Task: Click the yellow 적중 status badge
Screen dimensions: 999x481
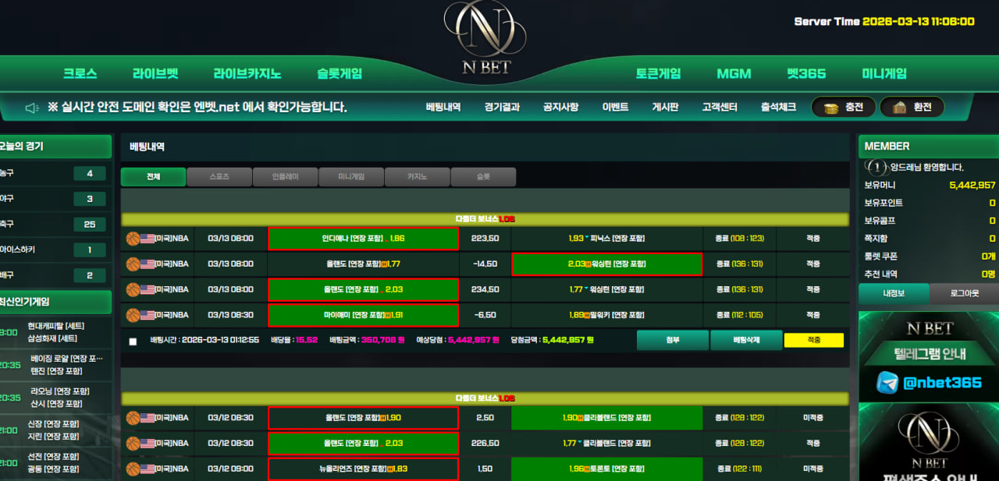Action: click(813, 341)
